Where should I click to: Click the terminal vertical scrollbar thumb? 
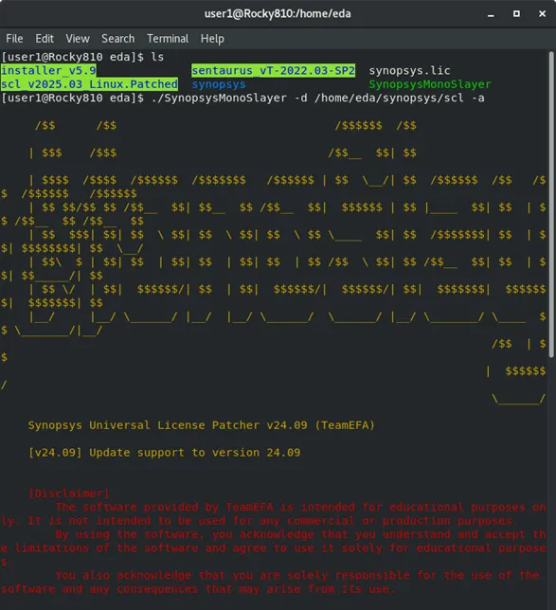click(551, 205)
